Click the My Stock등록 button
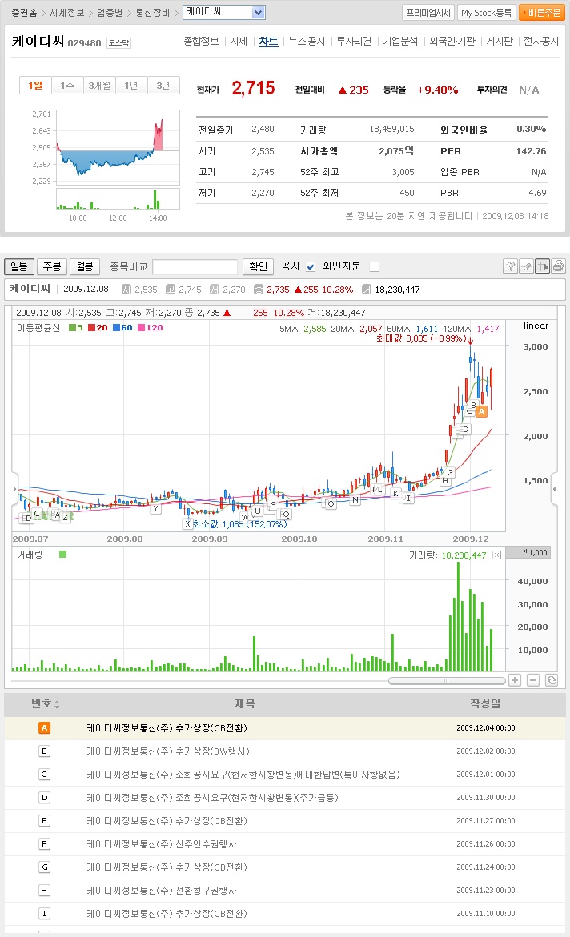 (486, 13)
